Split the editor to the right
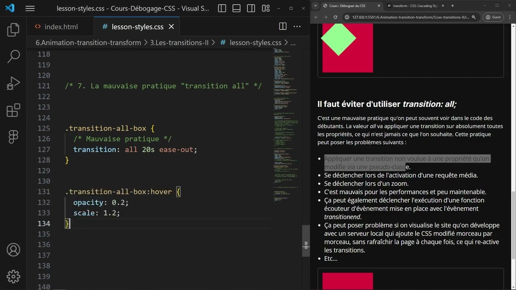516x290 pixels. click(283, 27)
